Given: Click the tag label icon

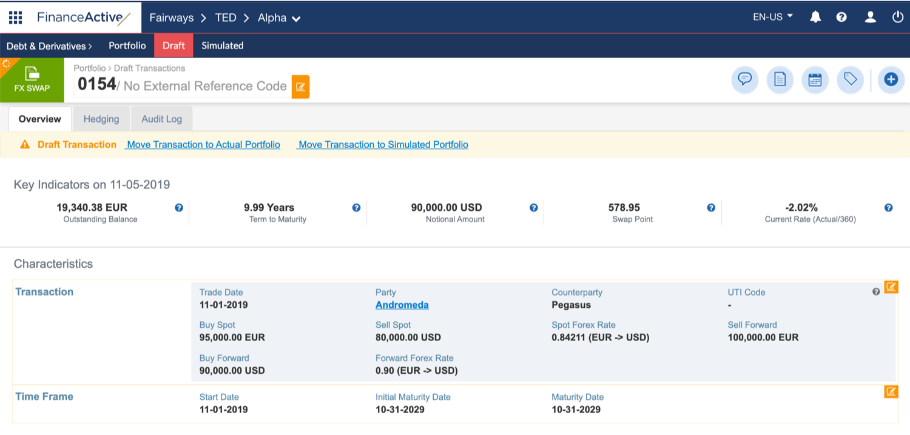Looking at the screenshot, I should coord(850,79).
